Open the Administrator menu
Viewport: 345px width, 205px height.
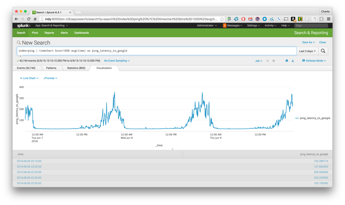(207, 26)
